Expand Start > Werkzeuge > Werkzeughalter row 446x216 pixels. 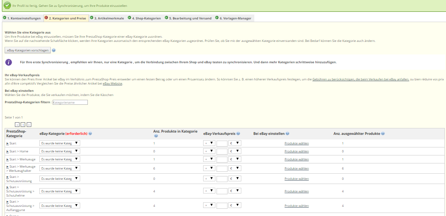(7, 166)
